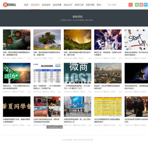Like the city skyline article thumbs-up
Screen dimensions: 148x148
click(120, 92)
